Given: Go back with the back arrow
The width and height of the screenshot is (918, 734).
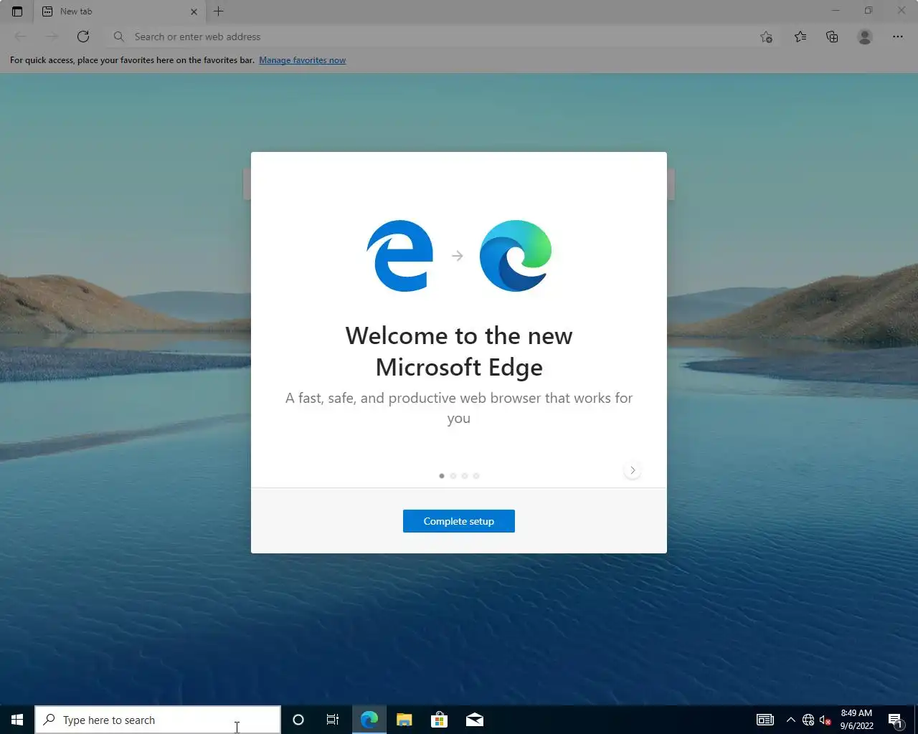Looking at the screenshot, I should click(x=21, y=37).
